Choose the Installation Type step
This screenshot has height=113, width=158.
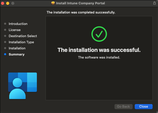coord(21,42)
